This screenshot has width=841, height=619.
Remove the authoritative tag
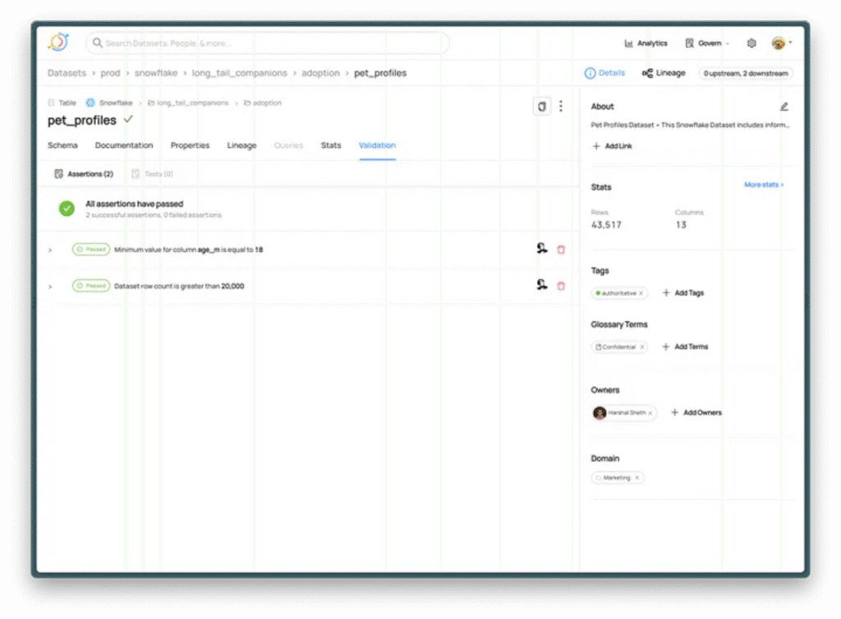(641, 293)
